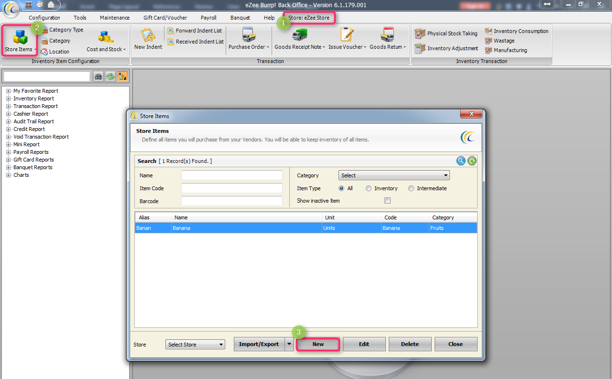612x379 pixels.
Task: Select the Banana row in the grid
Action: [306, 228]
